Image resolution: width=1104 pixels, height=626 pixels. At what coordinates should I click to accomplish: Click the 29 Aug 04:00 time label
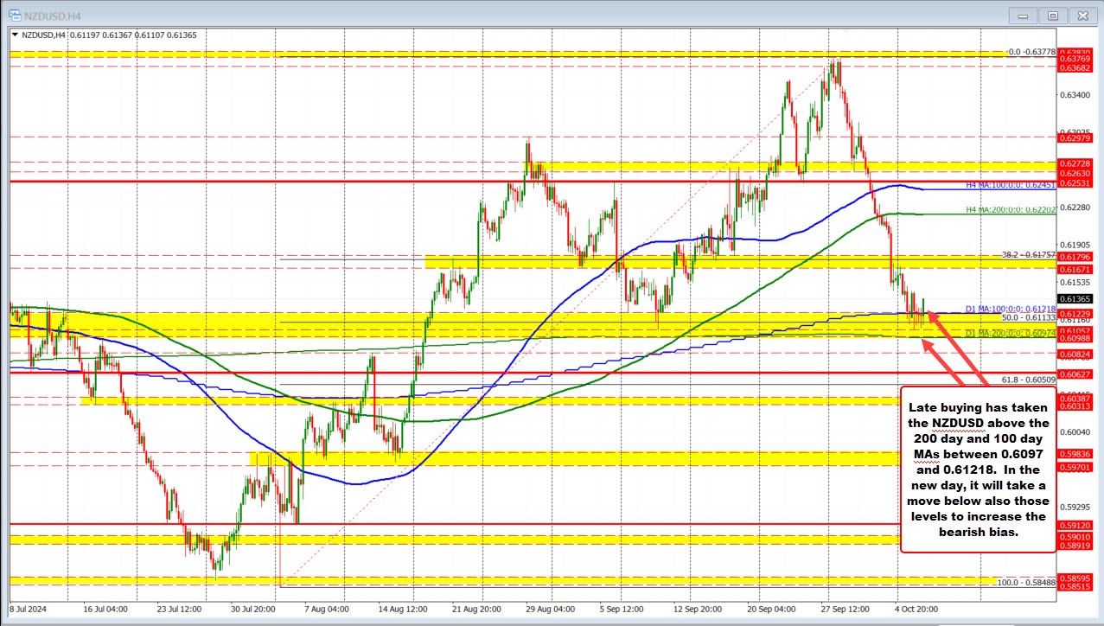(550, 608)
